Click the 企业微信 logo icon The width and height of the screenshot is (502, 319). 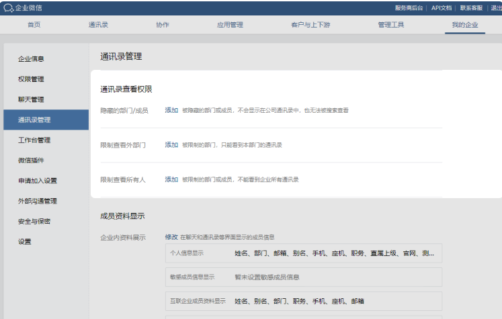[x=8, y=7]
